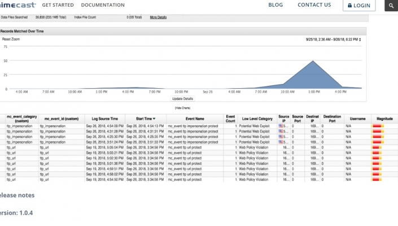Click the Magnitude column header
Screen dimensions: 398x226
(x=384, y=119)
